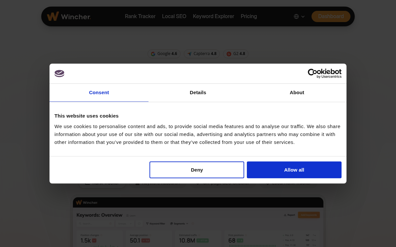Open the Rank Tracker nav item
Image resolution: width=396 pixels, height=247 pixels.
140,16
